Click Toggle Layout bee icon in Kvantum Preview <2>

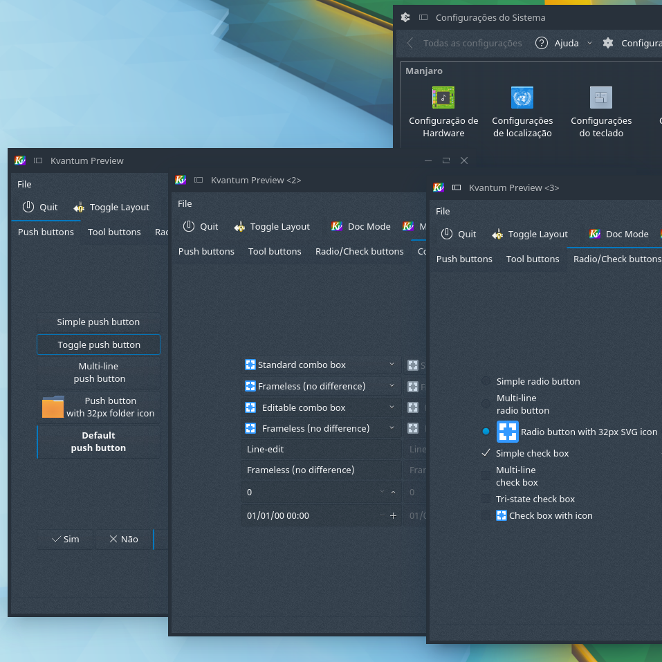(x=239, y=227)
